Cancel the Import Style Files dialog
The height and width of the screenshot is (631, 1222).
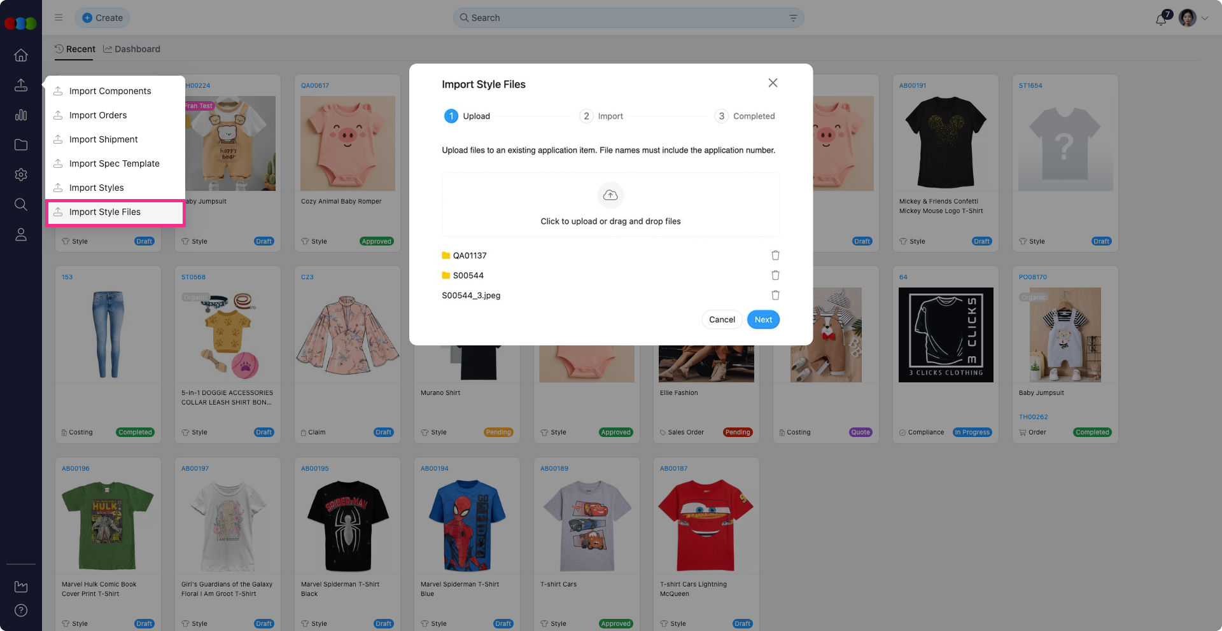pos(722,319)
